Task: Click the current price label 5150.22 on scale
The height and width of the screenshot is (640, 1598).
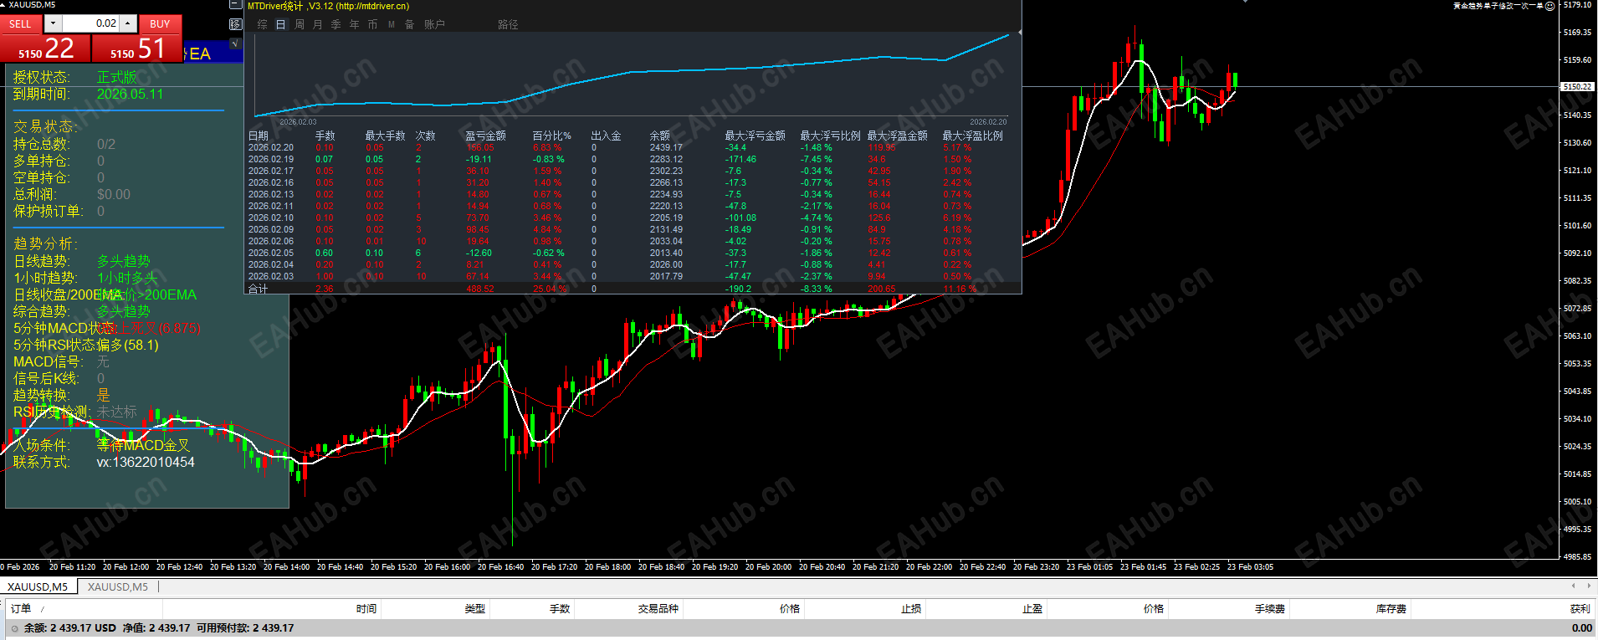Action: (x=1578, y=86)
